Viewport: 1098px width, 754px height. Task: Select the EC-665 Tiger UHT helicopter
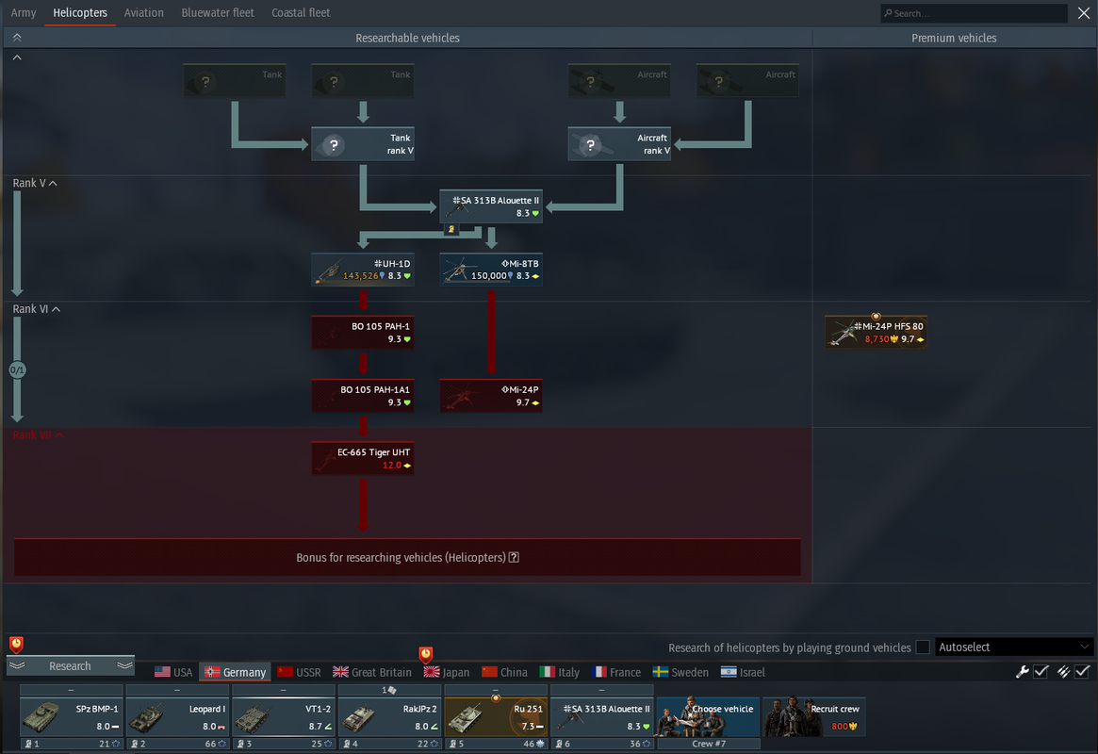[x=363, y=459]
